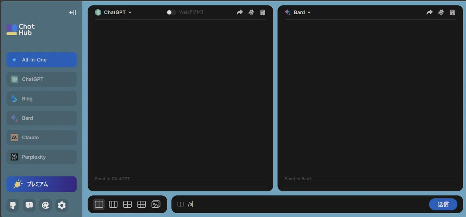Open the feedback icon in the sidebar

29,205
